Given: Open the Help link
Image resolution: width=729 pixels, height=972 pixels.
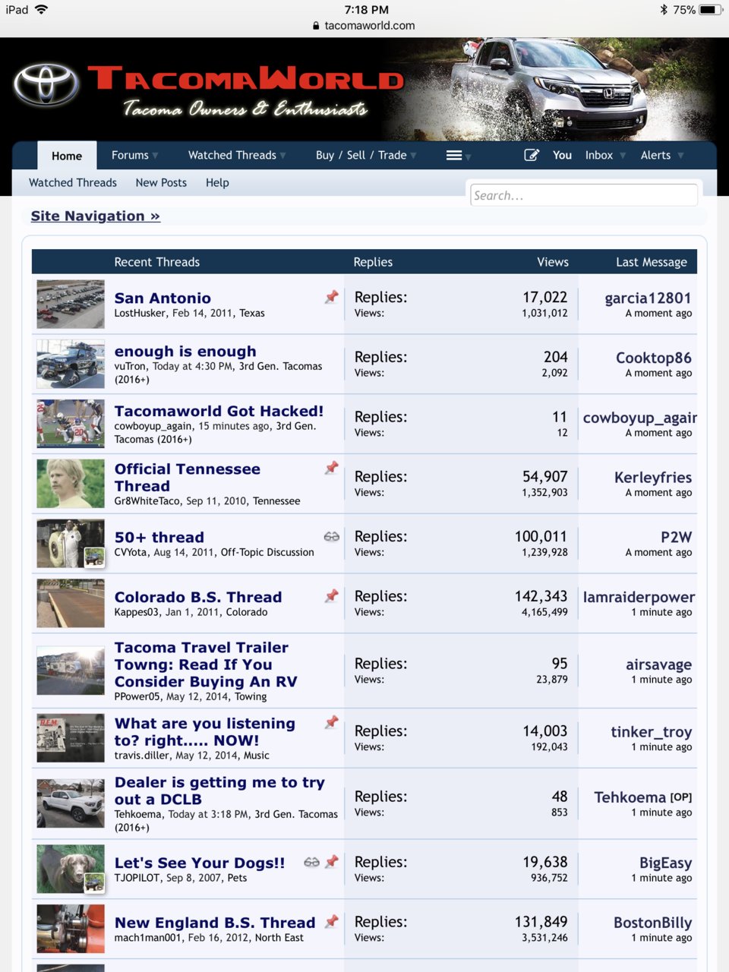Looking at the screenshot, I should [217, 182].
